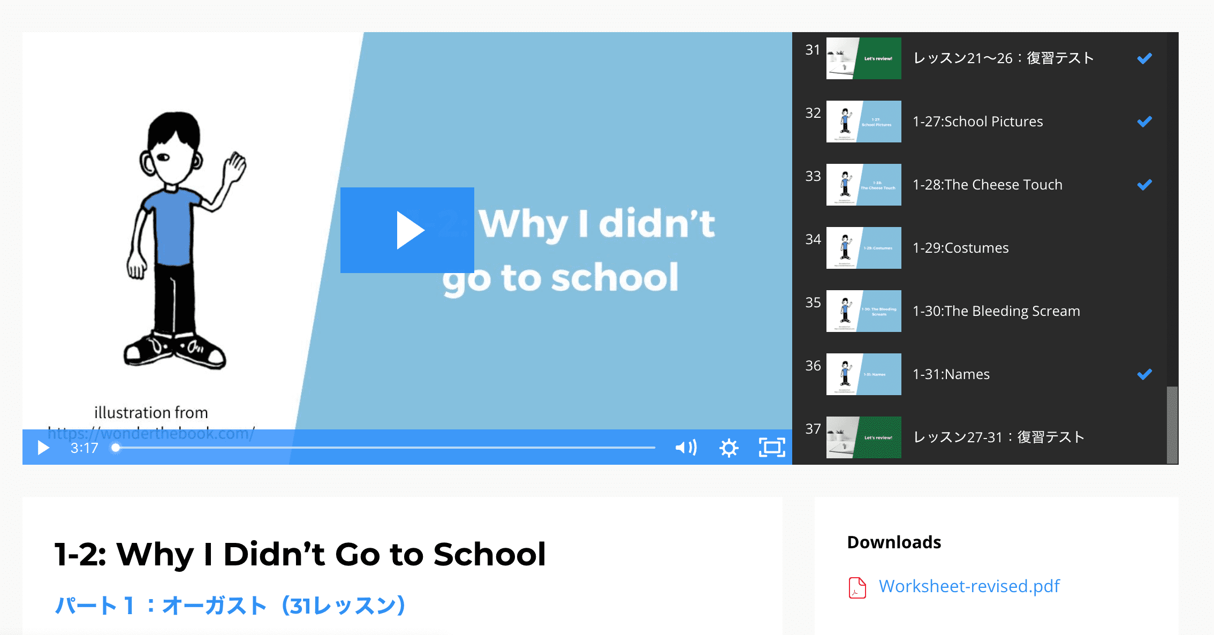Click the PDF file icon under Downloads
The width and height of the screenshot is (1214, 635).
(857, 587)
